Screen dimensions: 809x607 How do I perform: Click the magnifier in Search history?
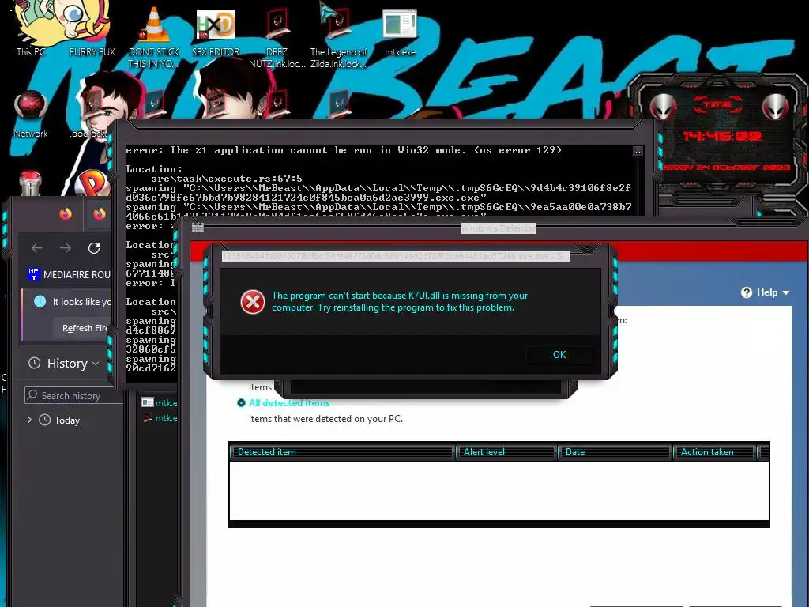[x=32, y=395]
